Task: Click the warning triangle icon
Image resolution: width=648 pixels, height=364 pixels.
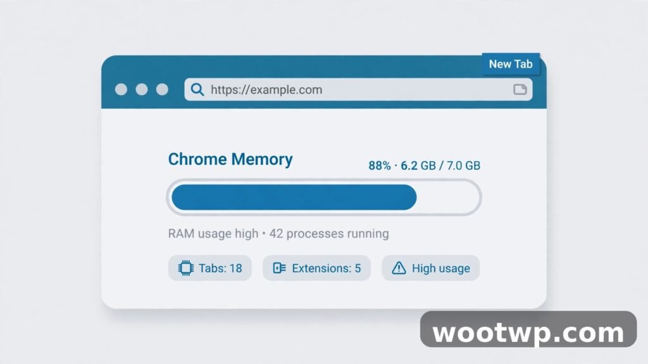Action: [399, 268]
